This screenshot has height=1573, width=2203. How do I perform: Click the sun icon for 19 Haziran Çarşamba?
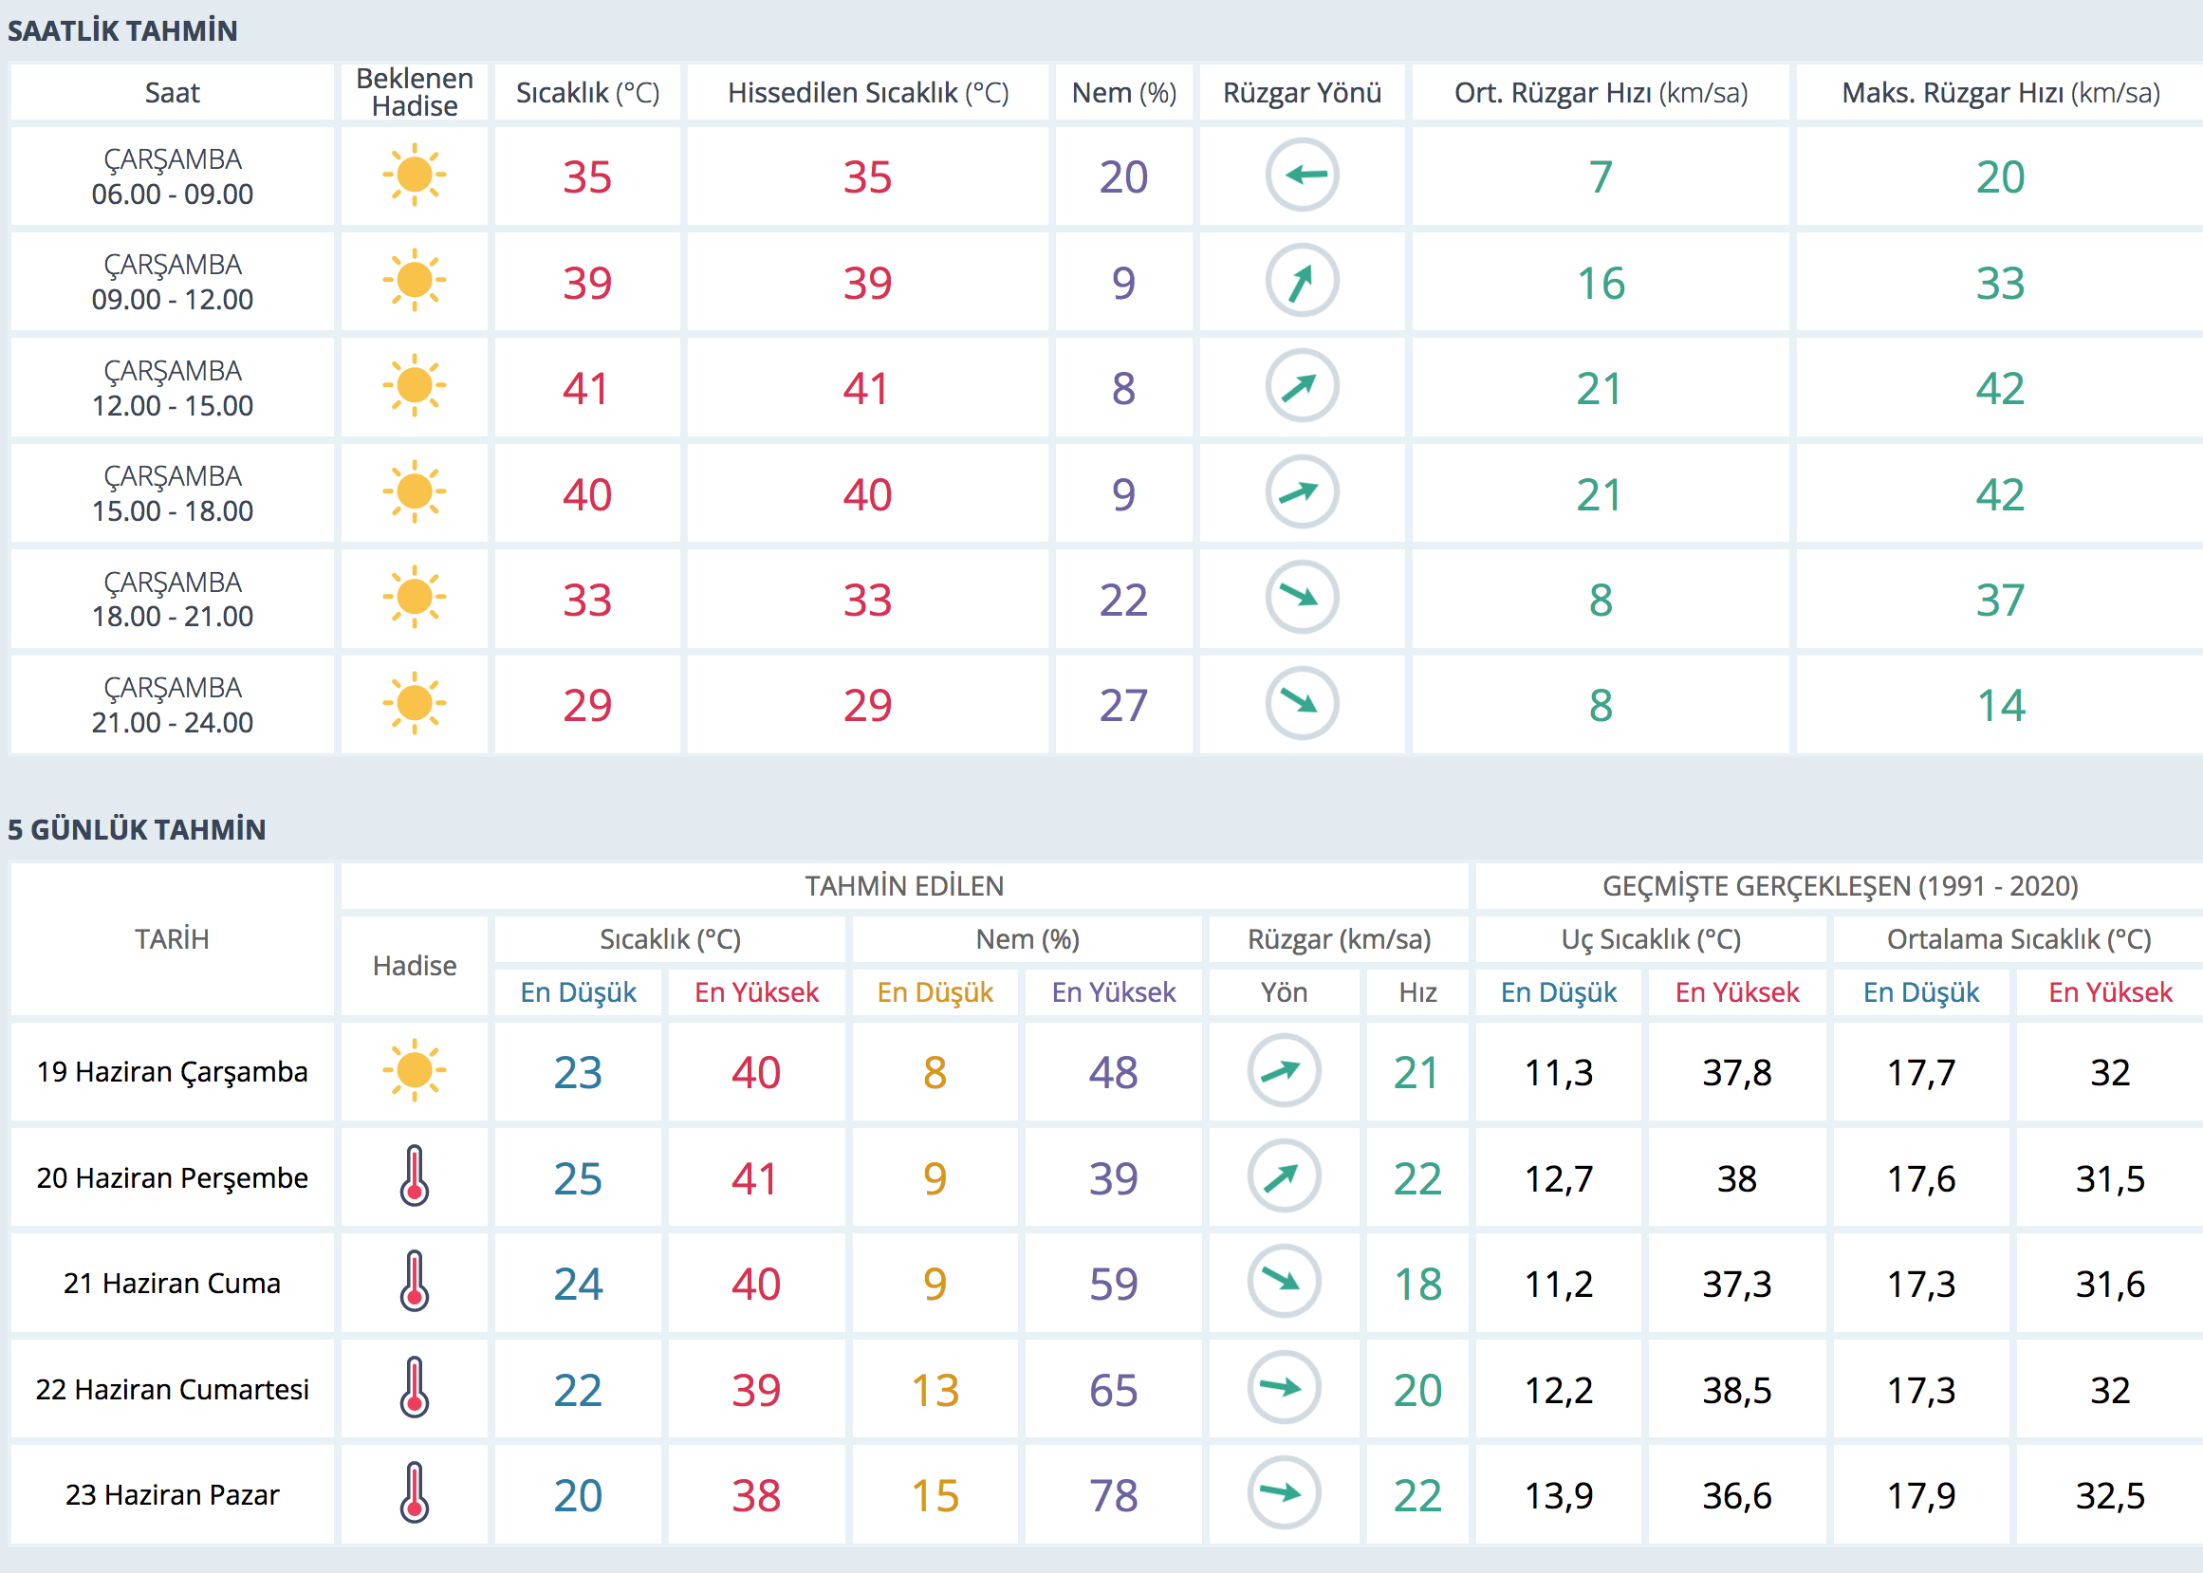point(415,1071)
